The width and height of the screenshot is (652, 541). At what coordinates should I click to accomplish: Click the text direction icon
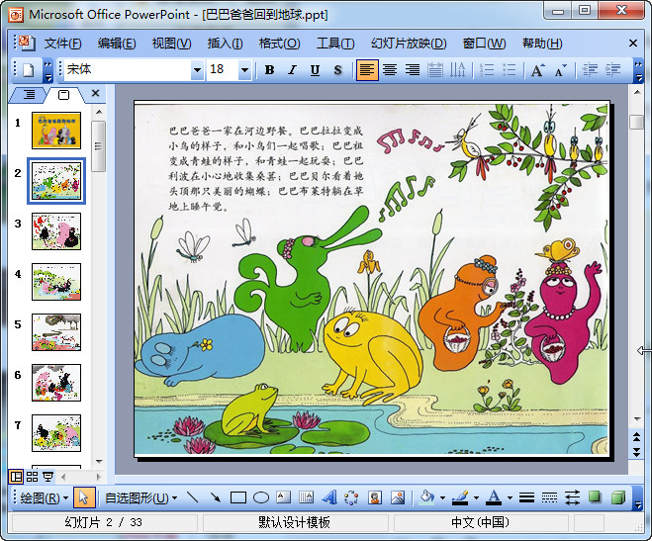(458, 70)
